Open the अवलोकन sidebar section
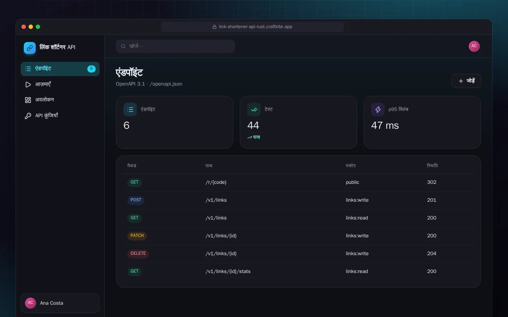This screenshot has width=508, height=317. [60, 100]
